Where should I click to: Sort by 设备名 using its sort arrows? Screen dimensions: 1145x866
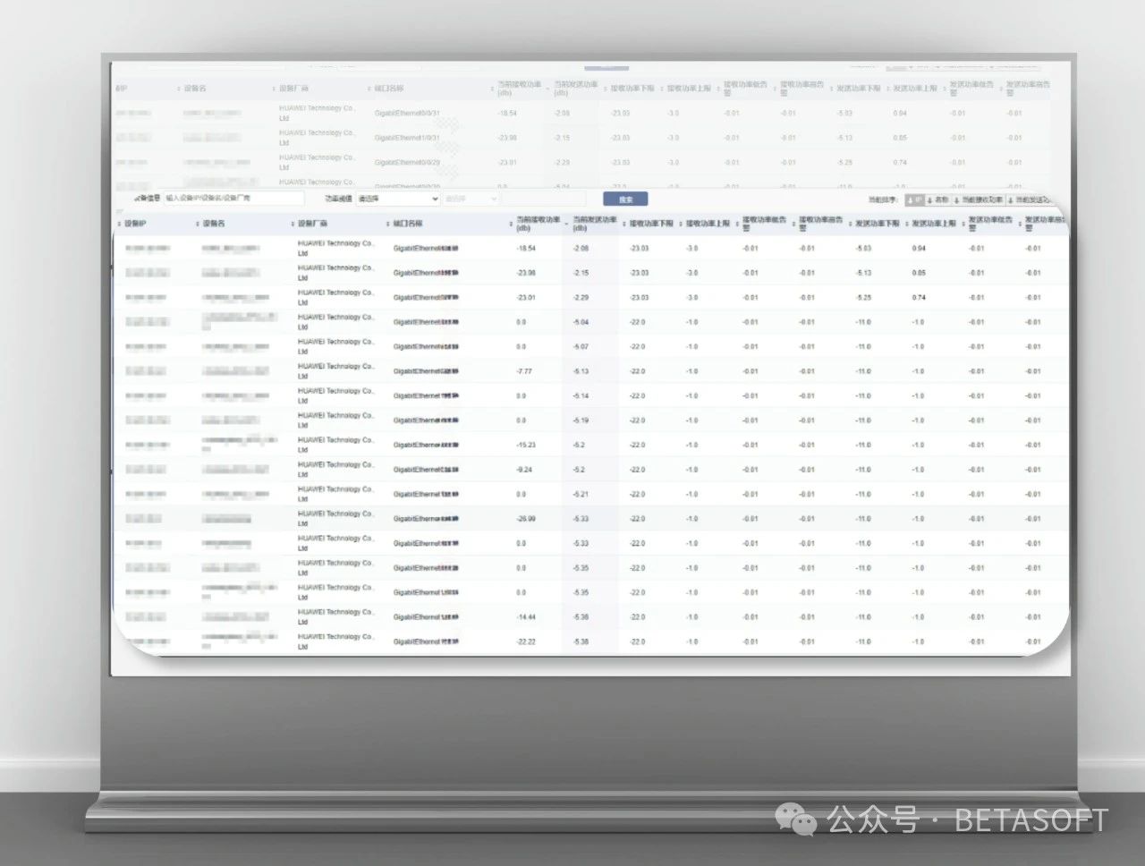click(196, 224)
